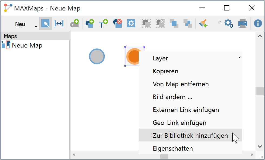The height and width of the screenshot is (160, 265).
Task: Choose Kopieren from the context menu
Action: click(x=190, y=71)
